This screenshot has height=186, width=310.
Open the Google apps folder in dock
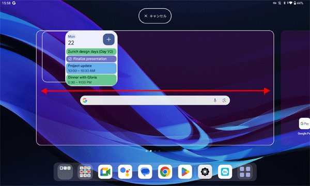[x=85, y=172]
